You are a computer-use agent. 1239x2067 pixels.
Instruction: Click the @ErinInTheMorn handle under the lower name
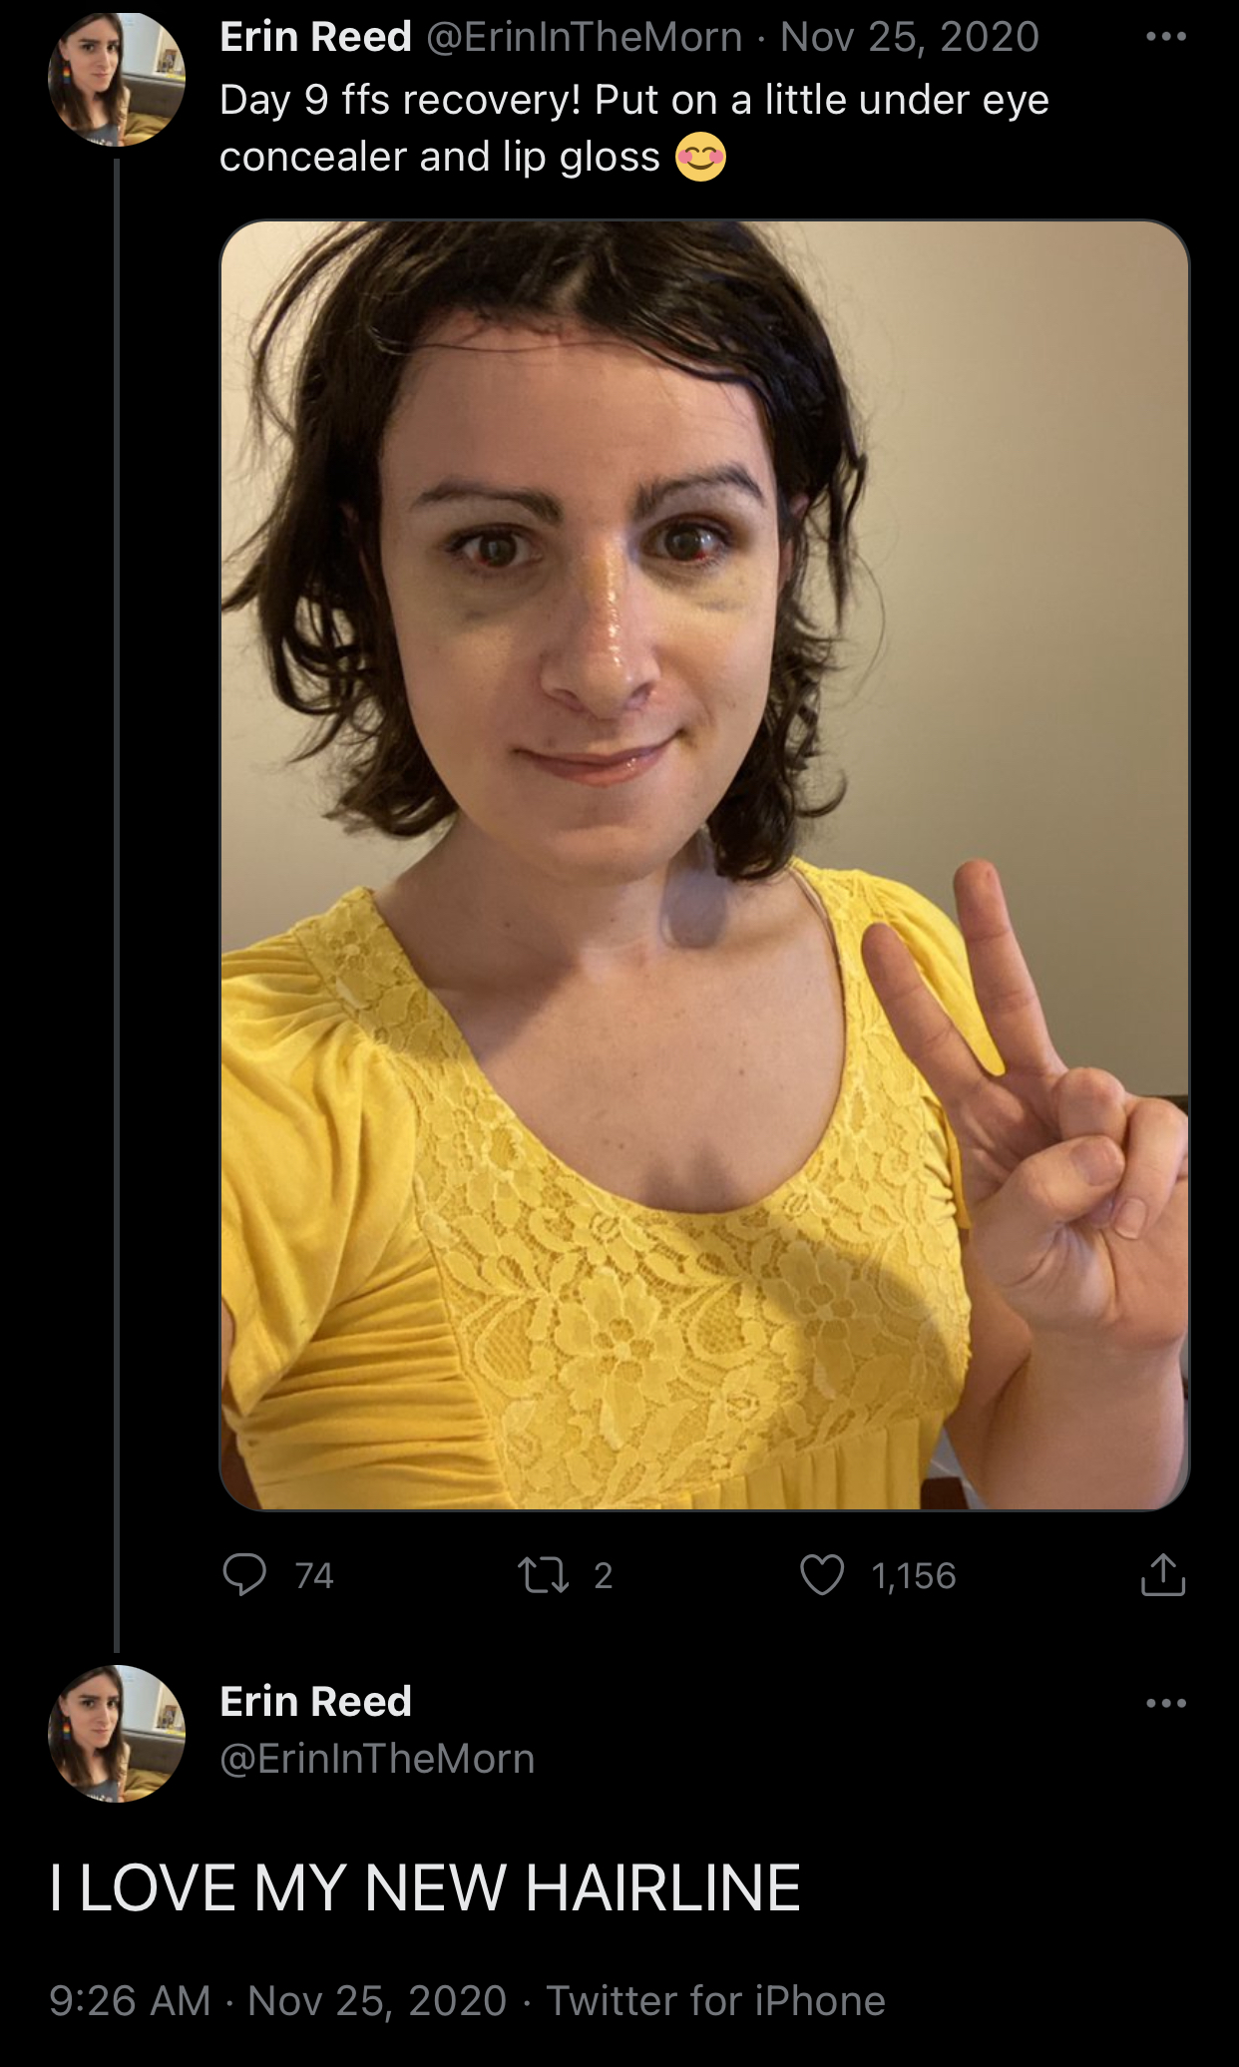[377, 1759]
